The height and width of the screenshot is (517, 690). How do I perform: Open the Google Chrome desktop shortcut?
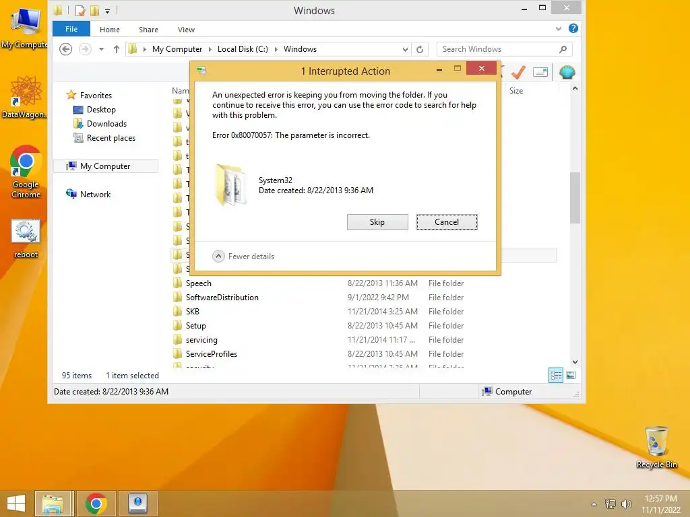click(26, 172)
